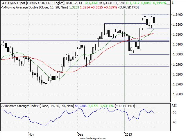Viewport: 186px width, 140px height.
Task: Click the {EURUSD FXD} tag in RSI legend
Action: pyautogui.click(x=125, y=106)
